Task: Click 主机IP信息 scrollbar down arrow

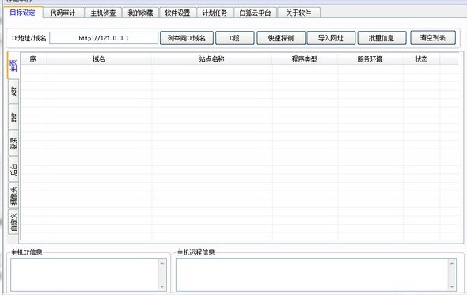Action: [162, 286]
